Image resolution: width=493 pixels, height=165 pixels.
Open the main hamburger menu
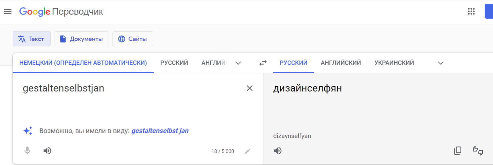(7, 12)
